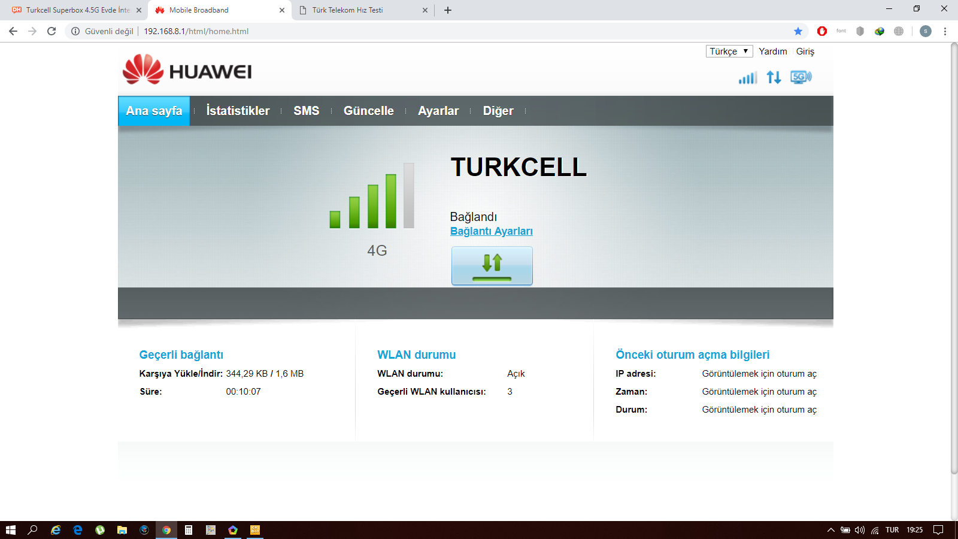Click the red Opera-style extension icon
958x539 pixels.
(822, 31)
